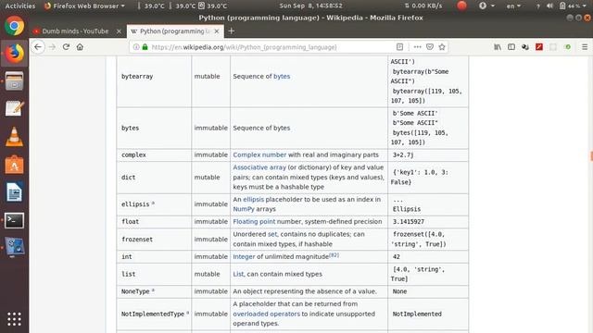Open the set link in frozenset row
Screen dimensions: 593x333
(x=272, y=234)
